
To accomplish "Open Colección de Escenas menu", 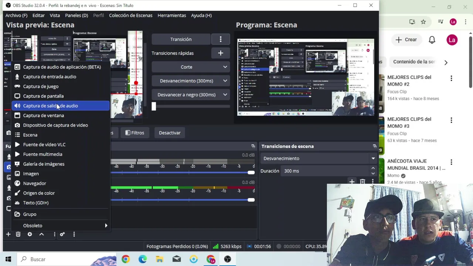I will (130, 15).
